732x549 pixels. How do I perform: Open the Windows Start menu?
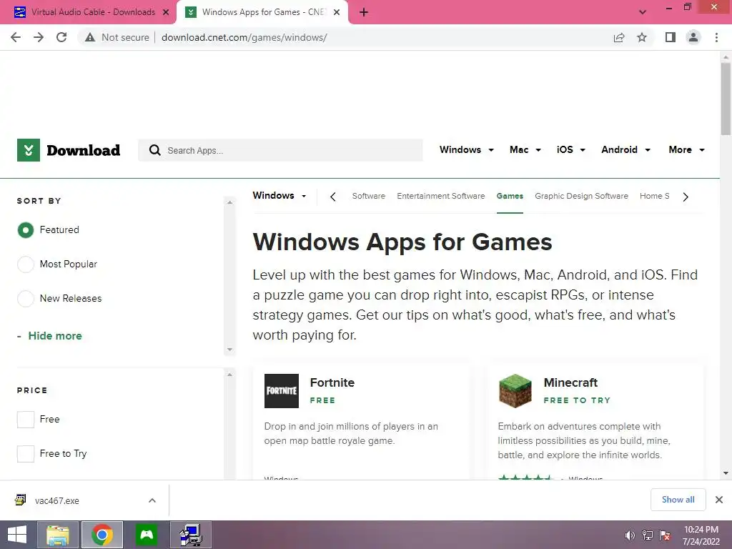pyautogui.click(x=17, y=535)
